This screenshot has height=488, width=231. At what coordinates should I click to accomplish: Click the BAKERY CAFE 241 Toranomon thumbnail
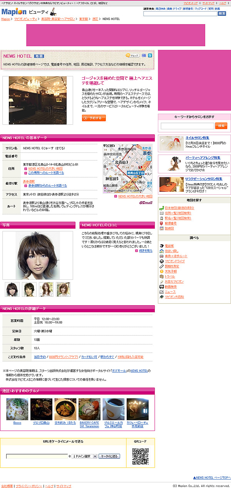click(x=89, y=409)
